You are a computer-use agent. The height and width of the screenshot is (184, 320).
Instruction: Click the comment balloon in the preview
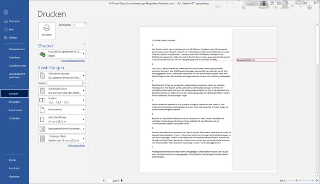tap(257, 60)
